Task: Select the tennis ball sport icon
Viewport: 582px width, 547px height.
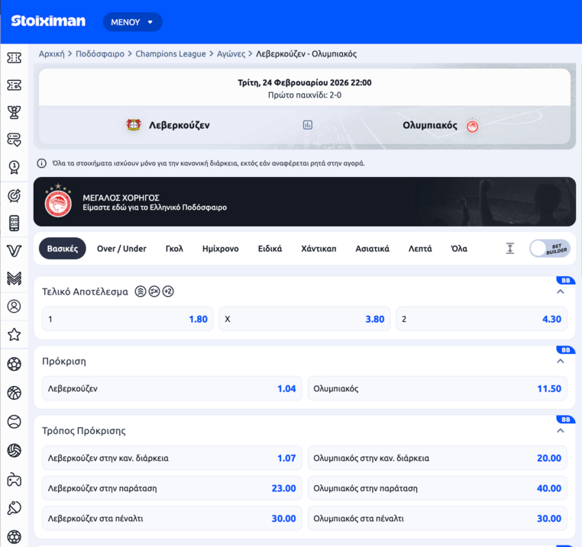Action: coord(14,422)
